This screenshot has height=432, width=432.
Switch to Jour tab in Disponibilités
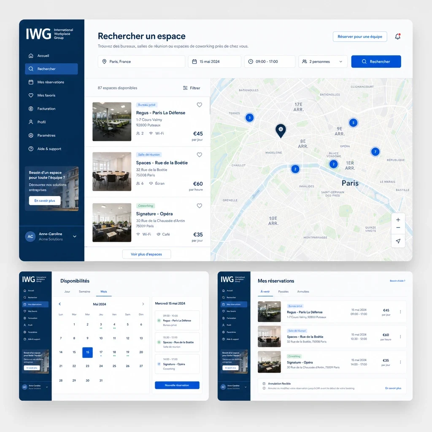point(67,292)
